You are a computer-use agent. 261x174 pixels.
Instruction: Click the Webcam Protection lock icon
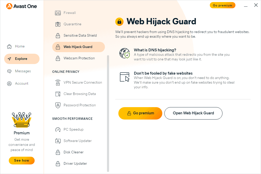click(x=58, y=58)
